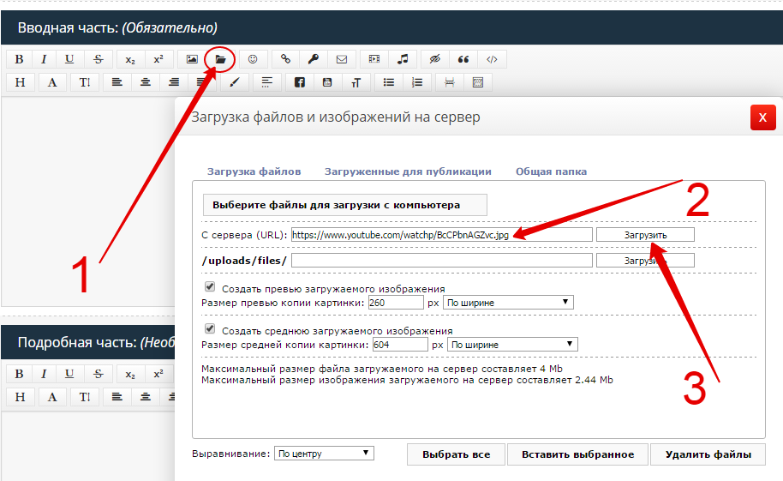Toggle bold formatting in top toolbar
The height and width of the screenshot is (481, 783).
click(19, 59)
